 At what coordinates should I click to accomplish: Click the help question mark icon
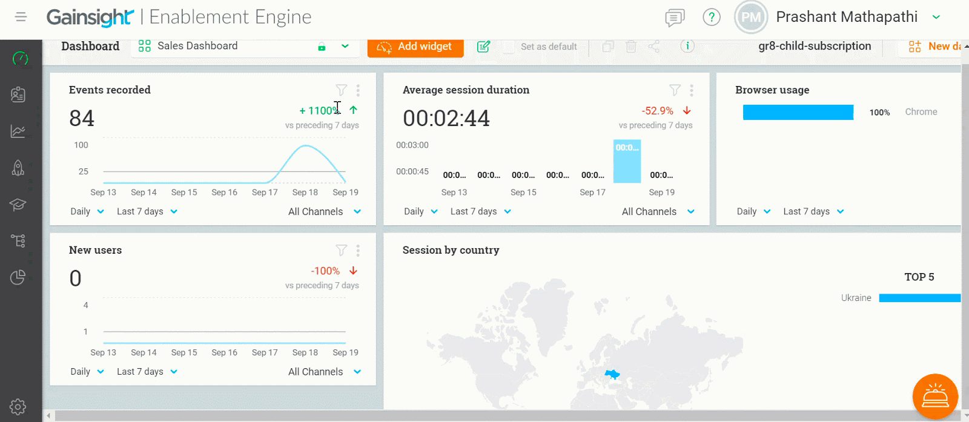(711, 18)
